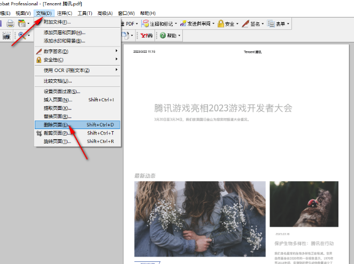Click the hugging friends article photo

[199, 220]
